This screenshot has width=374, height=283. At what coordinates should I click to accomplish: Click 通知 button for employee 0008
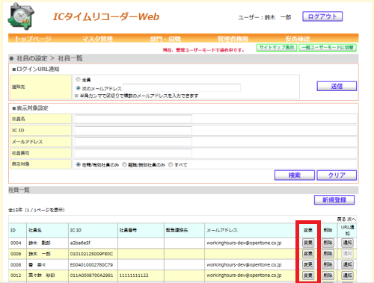(347, 264)
